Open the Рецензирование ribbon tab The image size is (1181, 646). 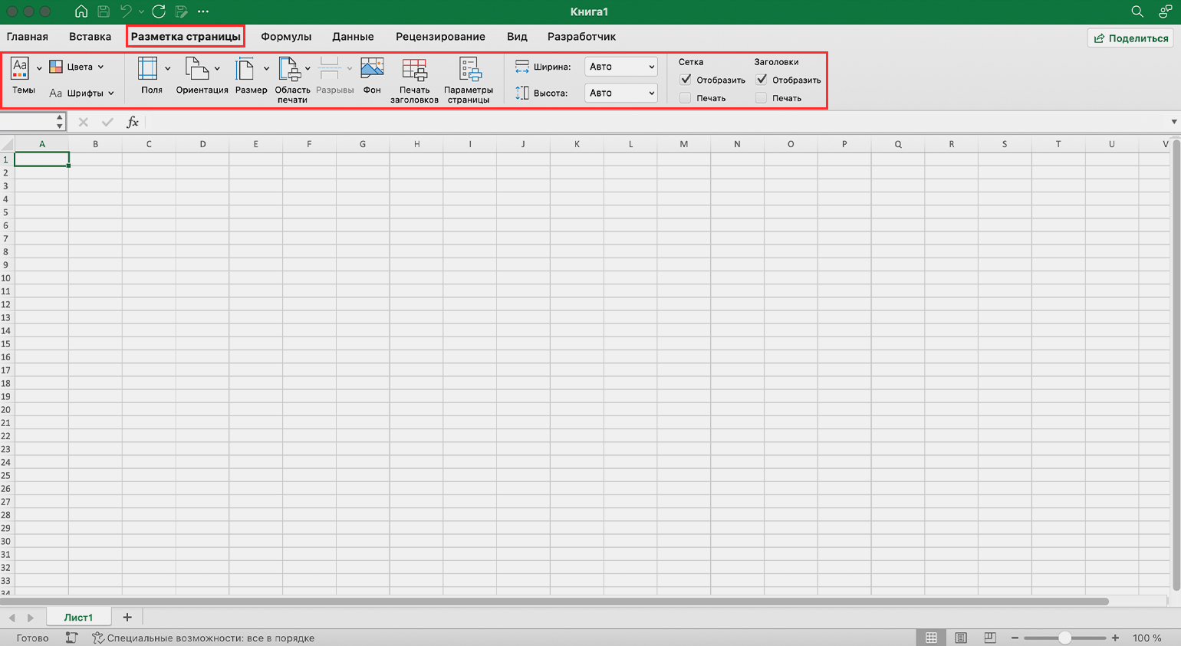[440, 37]
